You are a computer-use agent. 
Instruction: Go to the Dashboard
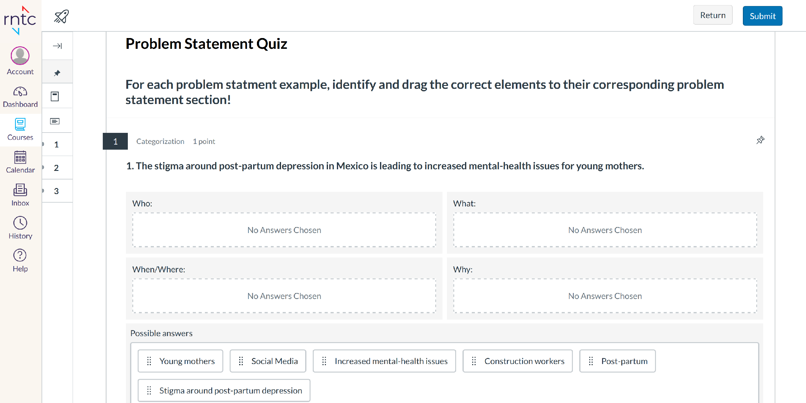coord(20,97)
